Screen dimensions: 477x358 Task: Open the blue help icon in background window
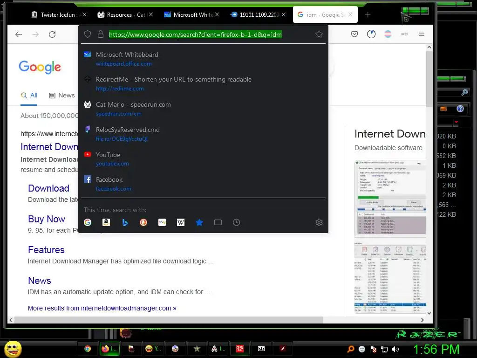click(460, 109)
